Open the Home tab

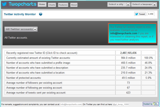pyautogui.click(x=42, y=5)
